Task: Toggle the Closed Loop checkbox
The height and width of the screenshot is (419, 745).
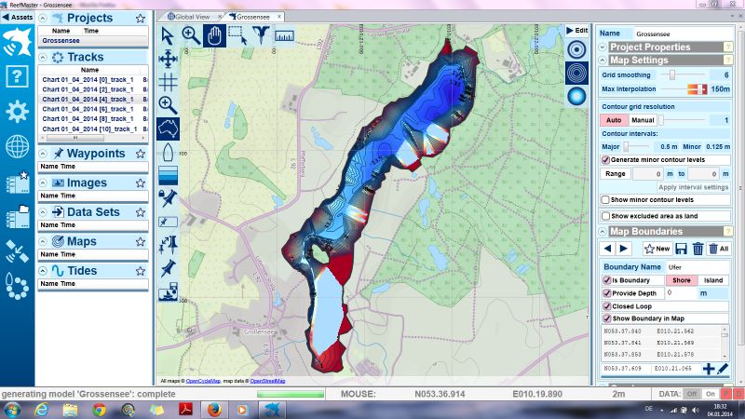Action: (x=605, y=305)
